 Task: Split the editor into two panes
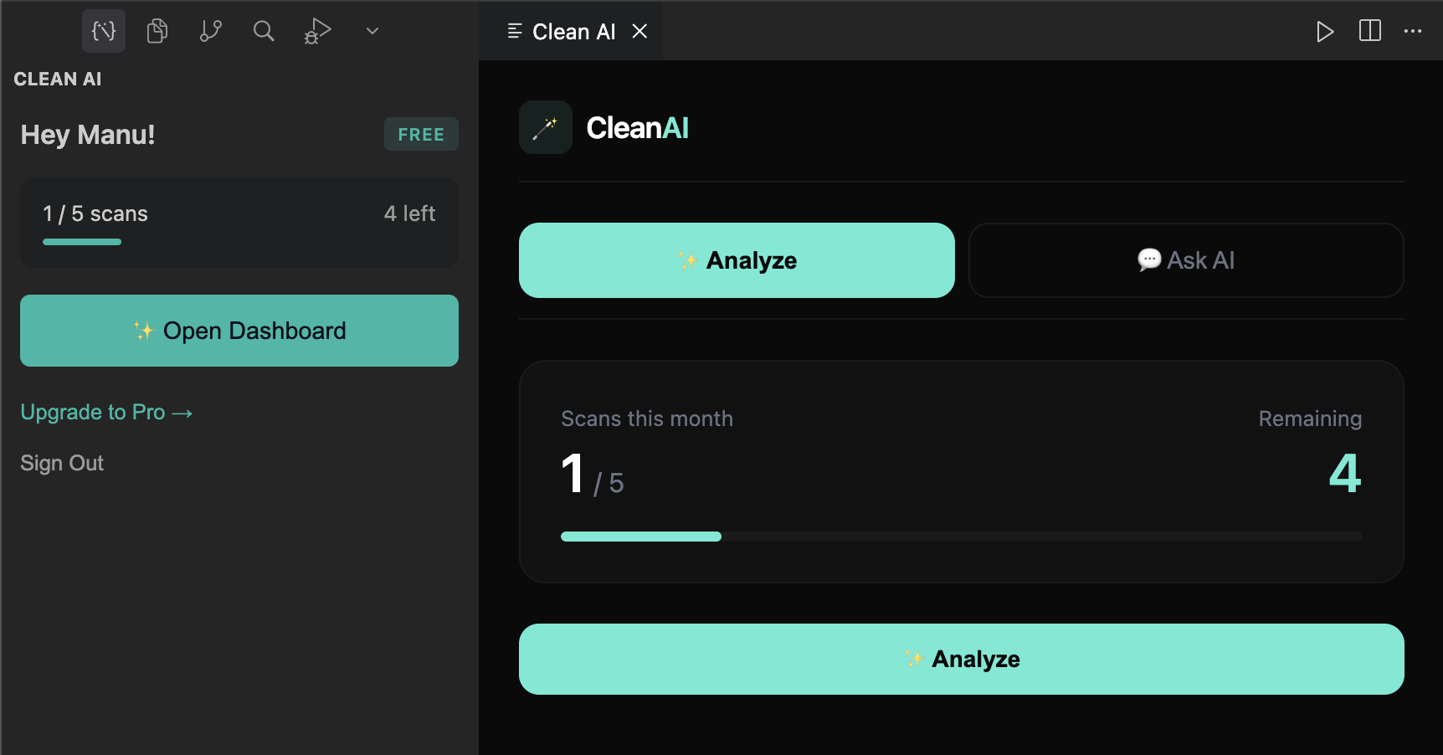pyautogui.click(x=1370, y=31)
